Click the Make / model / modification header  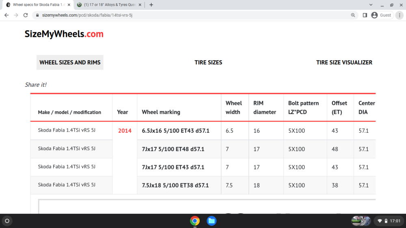tap(69, 112)
